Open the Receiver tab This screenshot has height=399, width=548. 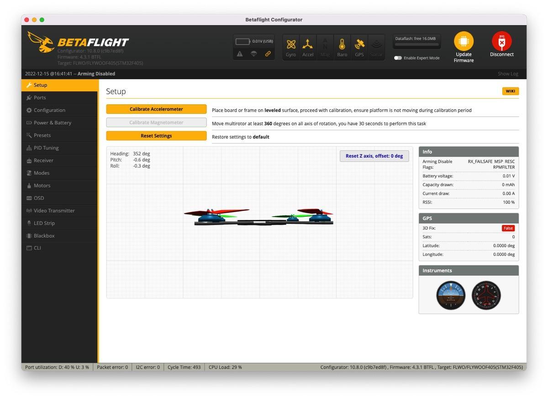coord(59,160)
